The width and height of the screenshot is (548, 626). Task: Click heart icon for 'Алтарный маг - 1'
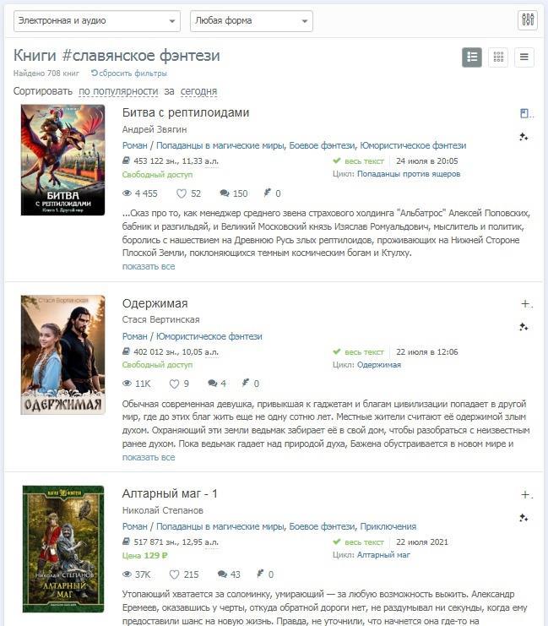pyautogui.click(x=174, y=574)
